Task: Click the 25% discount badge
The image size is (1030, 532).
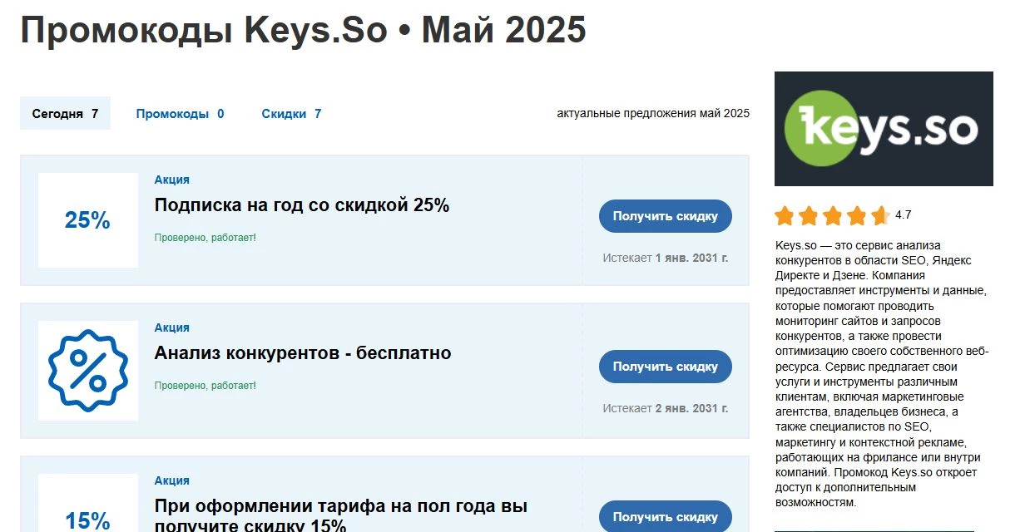Action: coord(88,219)
